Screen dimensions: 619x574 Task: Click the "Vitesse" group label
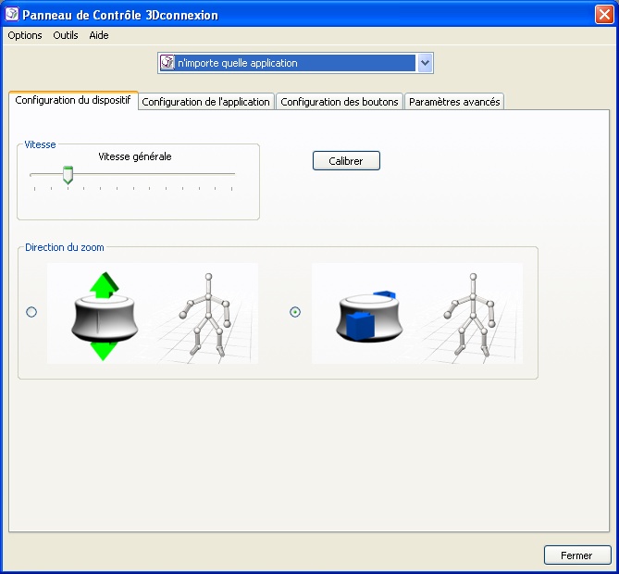[x=40, y=144]
